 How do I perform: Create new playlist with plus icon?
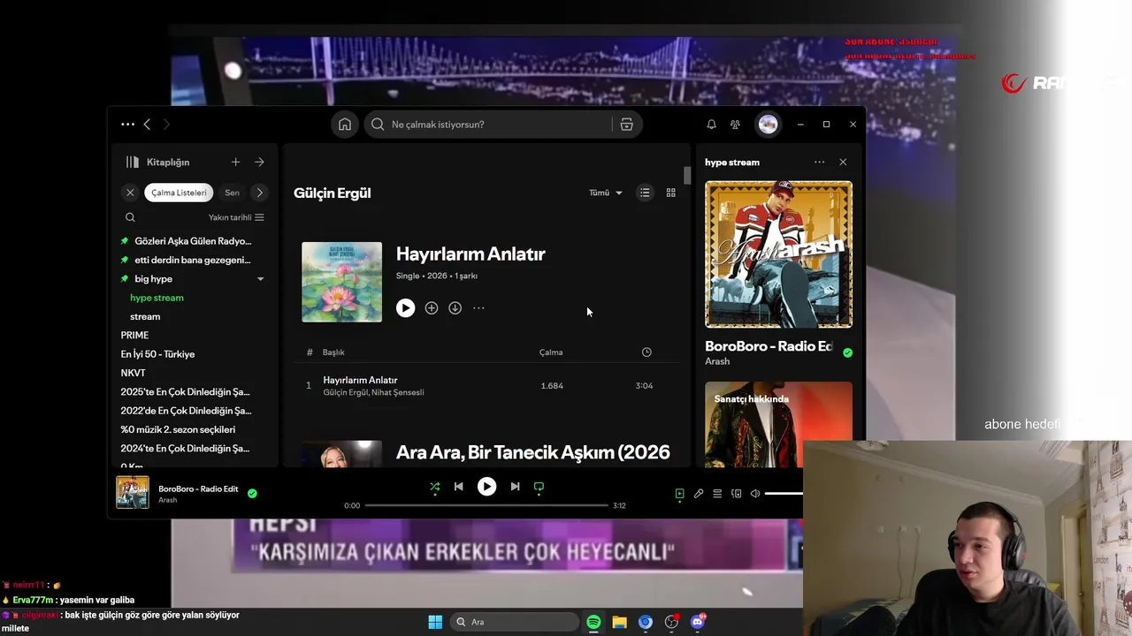(235, 163)
